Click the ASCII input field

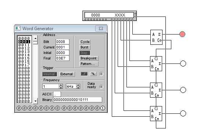click(x=57, y=94)
